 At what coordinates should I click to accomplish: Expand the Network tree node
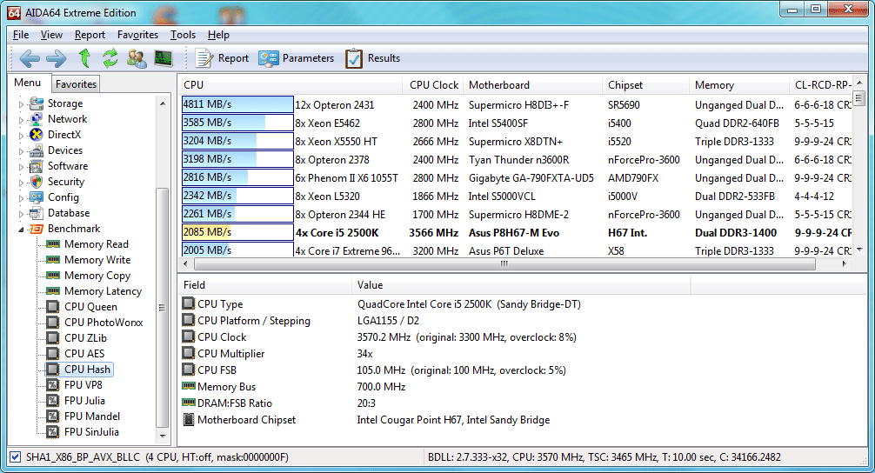point(21,119)
